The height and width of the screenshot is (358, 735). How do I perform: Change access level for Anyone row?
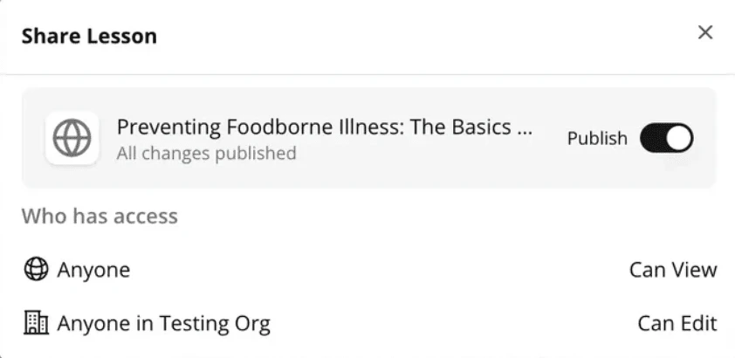pyautogui.click(x=672, y=270)
